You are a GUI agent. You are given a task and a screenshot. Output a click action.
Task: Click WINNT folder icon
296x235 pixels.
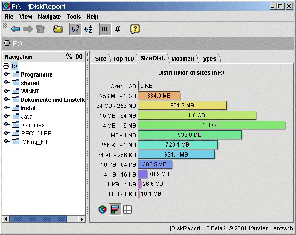pyautogui.click(x=15, y=91)
